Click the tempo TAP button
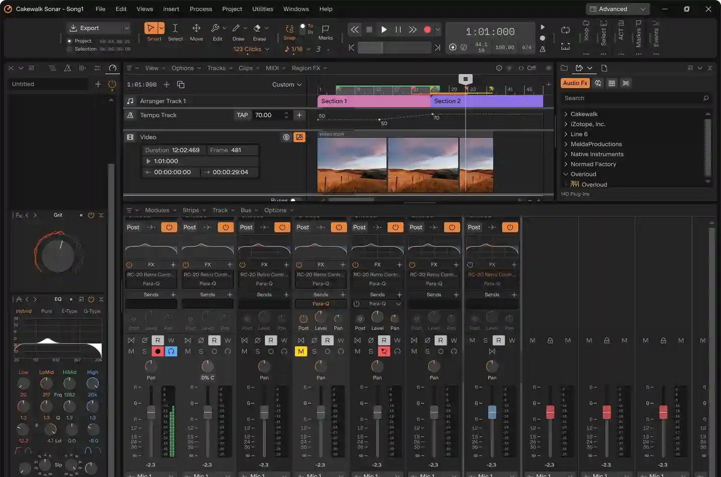The height and width of the screenshot is (477, 721). click(242, 115)
